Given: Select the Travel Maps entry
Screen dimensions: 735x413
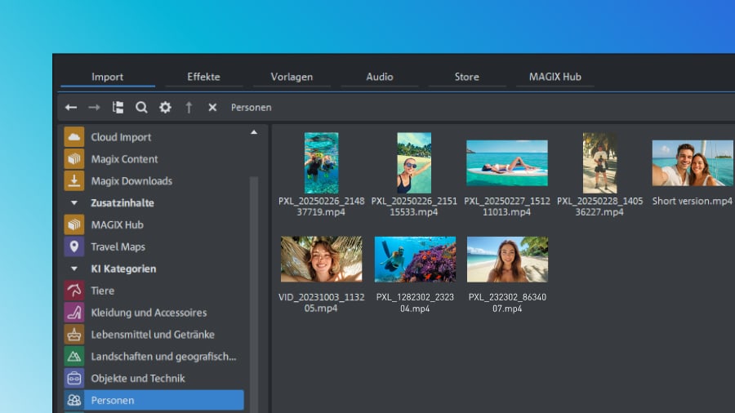Looking at the screenshot, I should pyautogui.click(x=118, y=246).
